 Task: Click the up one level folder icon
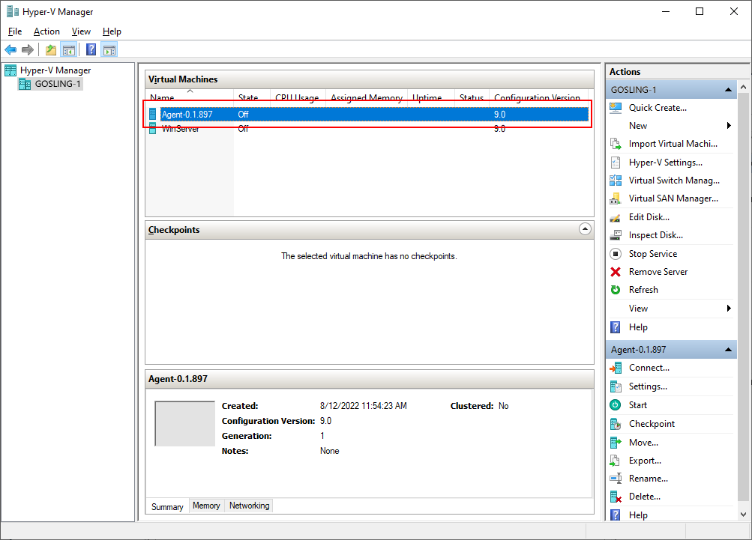point(51,50)
